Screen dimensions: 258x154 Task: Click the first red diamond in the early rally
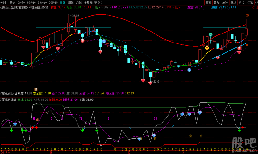tap(43, 47)
